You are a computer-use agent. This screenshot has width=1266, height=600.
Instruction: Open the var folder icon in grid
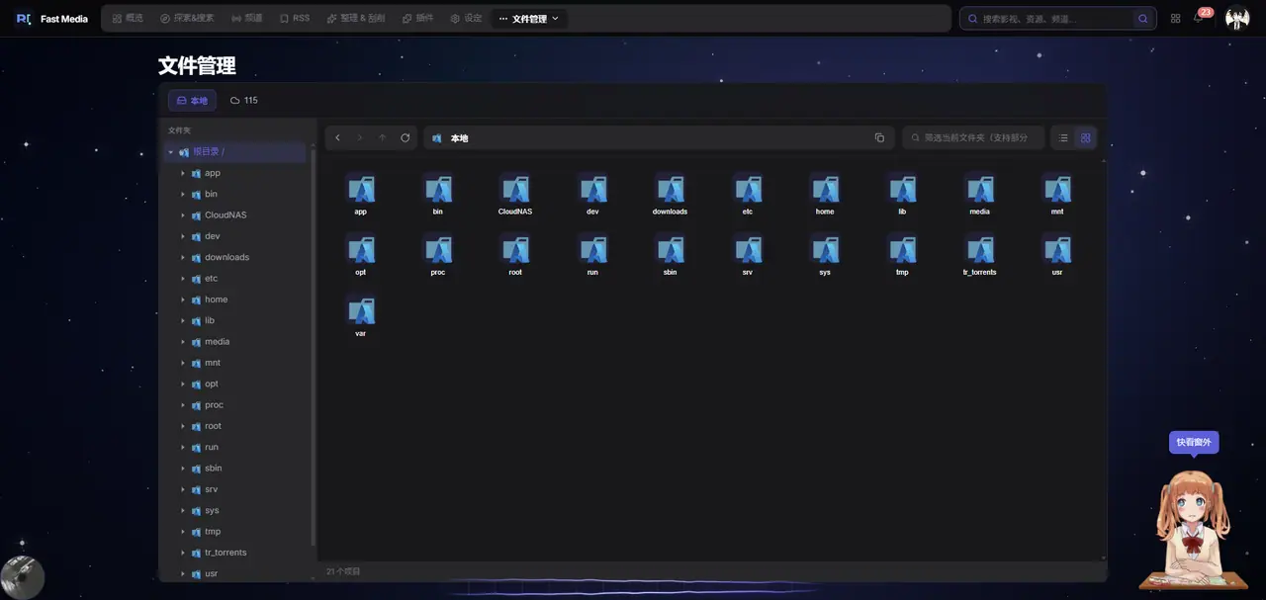361,310
